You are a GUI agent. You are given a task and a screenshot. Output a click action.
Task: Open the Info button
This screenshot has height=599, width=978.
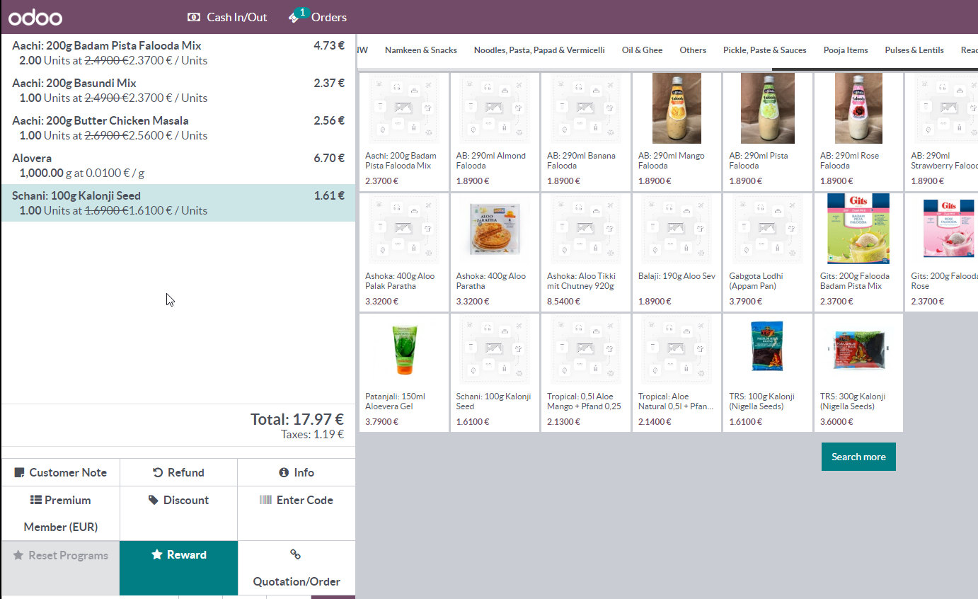(297, 472)
